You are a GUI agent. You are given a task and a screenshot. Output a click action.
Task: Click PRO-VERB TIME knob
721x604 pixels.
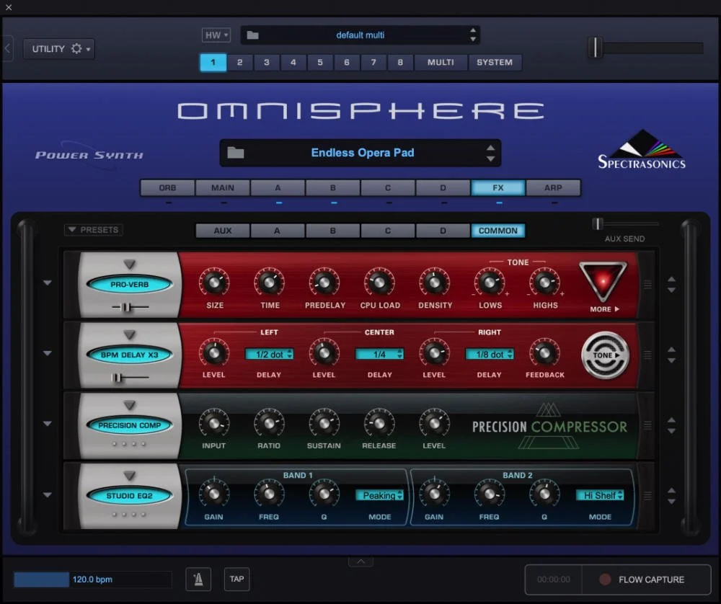(270, 283)
